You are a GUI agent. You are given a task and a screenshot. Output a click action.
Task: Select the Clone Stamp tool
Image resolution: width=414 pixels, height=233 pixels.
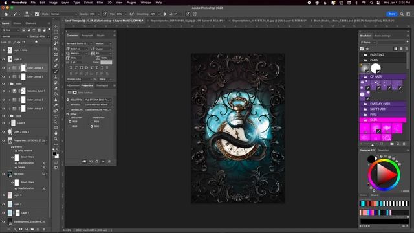(56, 77)
